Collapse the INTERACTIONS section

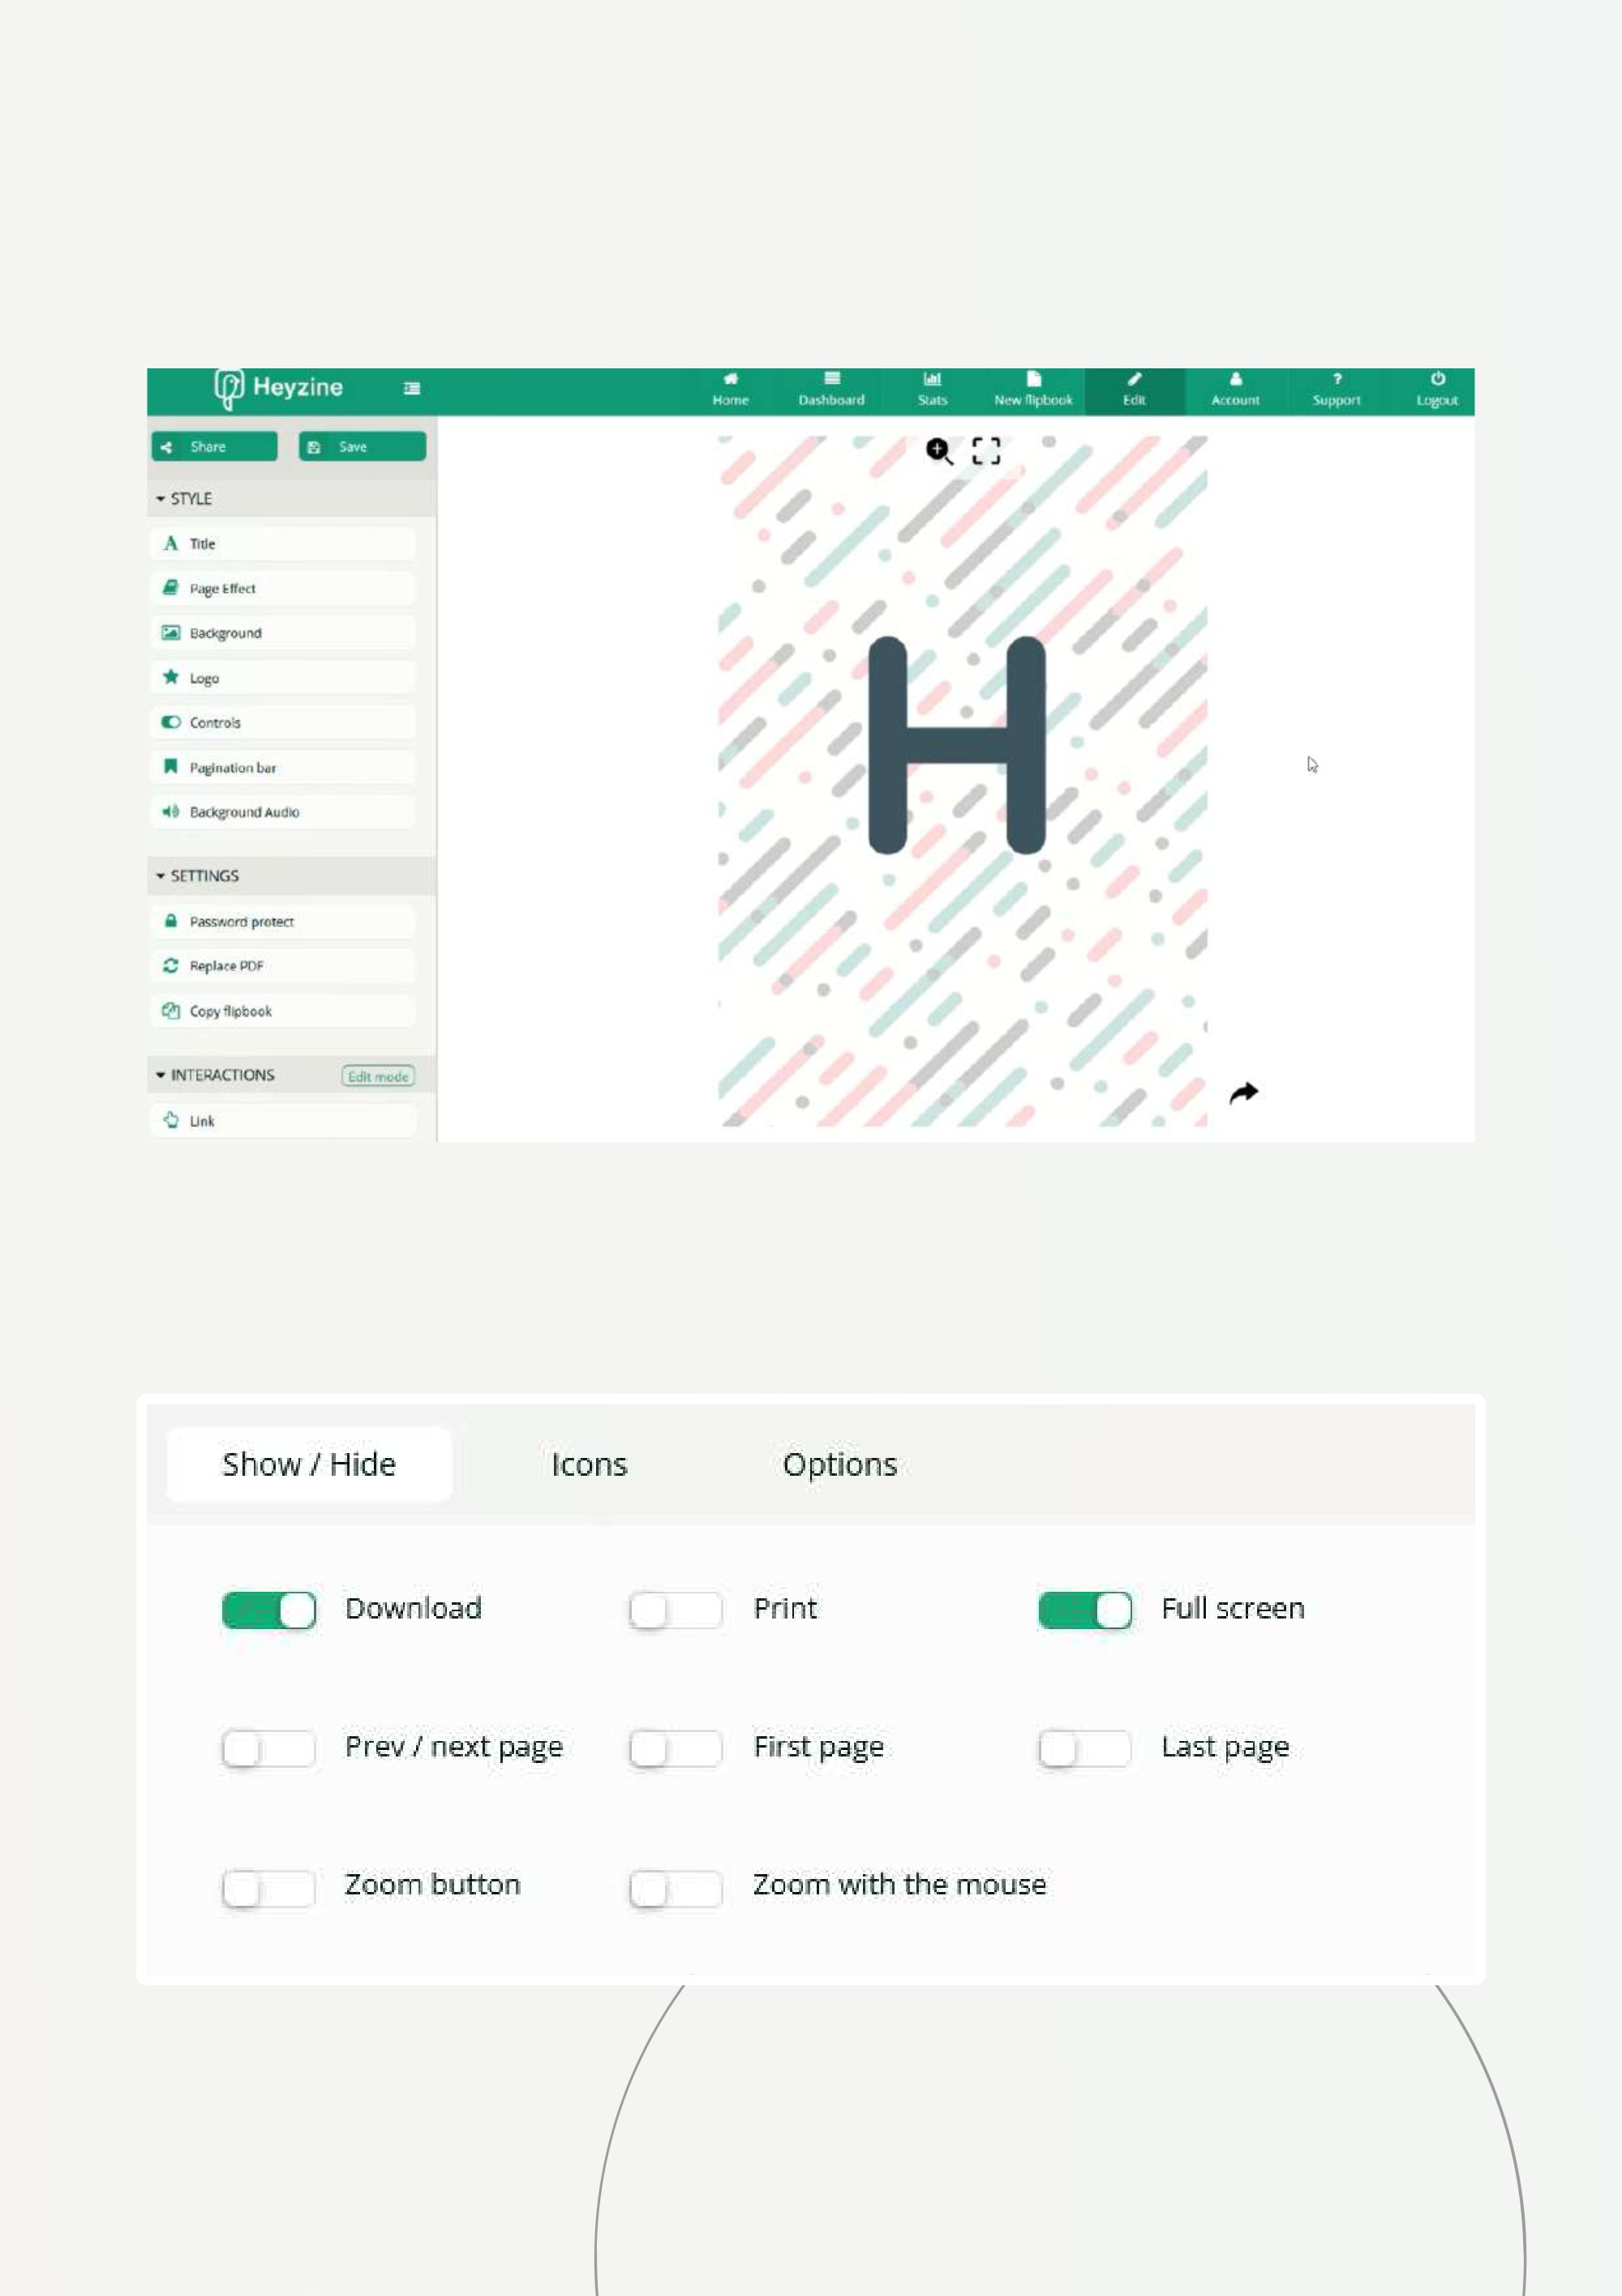pyautogui.click(x=215, y=1075)
